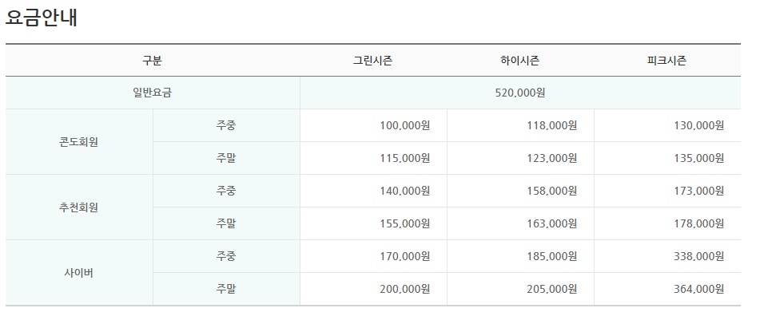
Task: Click the 일반요금 row label
Action: [152, 93]
